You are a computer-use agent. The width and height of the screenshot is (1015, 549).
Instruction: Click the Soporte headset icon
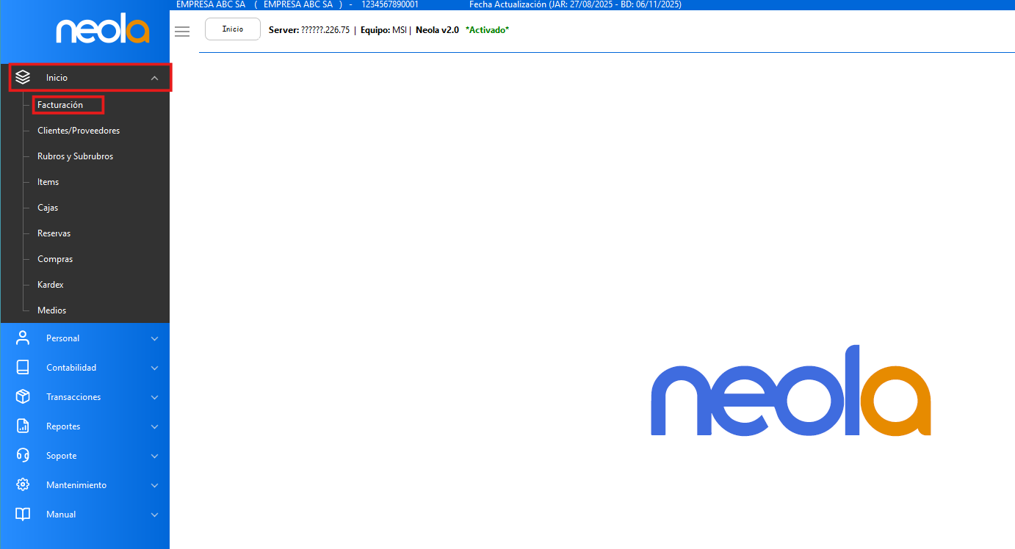23,456
